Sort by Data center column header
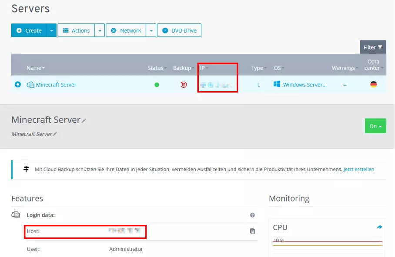395x257 pixels. [x=374, y=65]
